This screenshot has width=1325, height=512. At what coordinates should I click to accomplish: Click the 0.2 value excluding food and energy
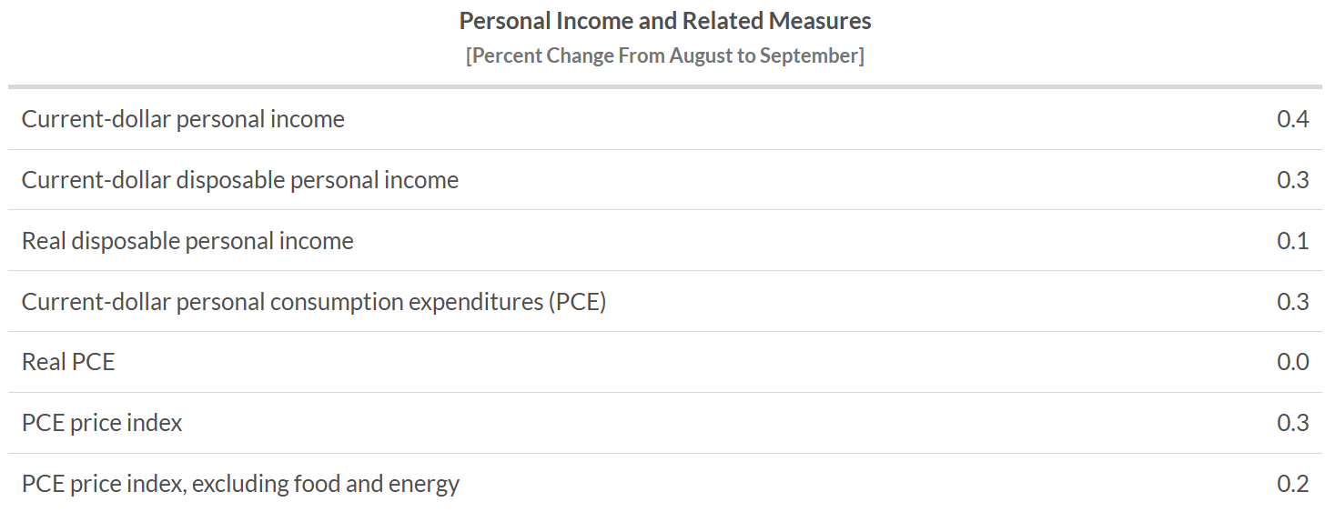[1292, 484]
